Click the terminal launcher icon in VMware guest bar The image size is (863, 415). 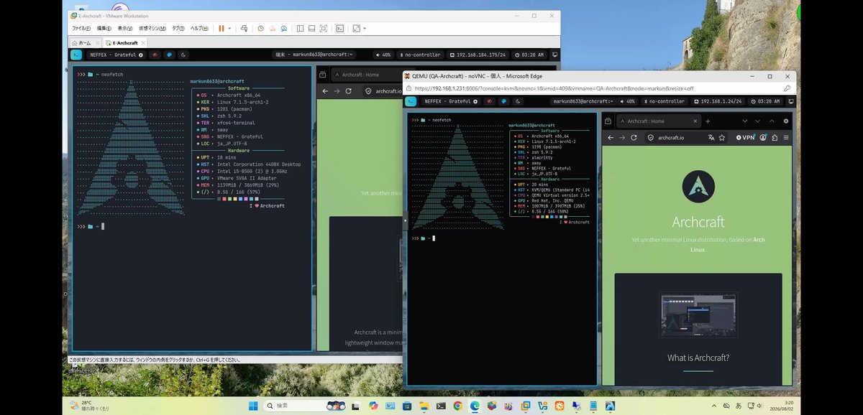pyautogui.click(x=76, y=55)
